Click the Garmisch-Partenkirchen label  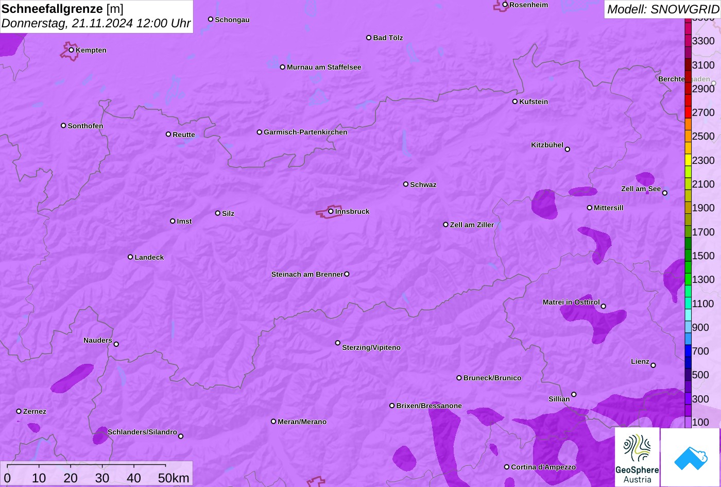coord(305,132)
